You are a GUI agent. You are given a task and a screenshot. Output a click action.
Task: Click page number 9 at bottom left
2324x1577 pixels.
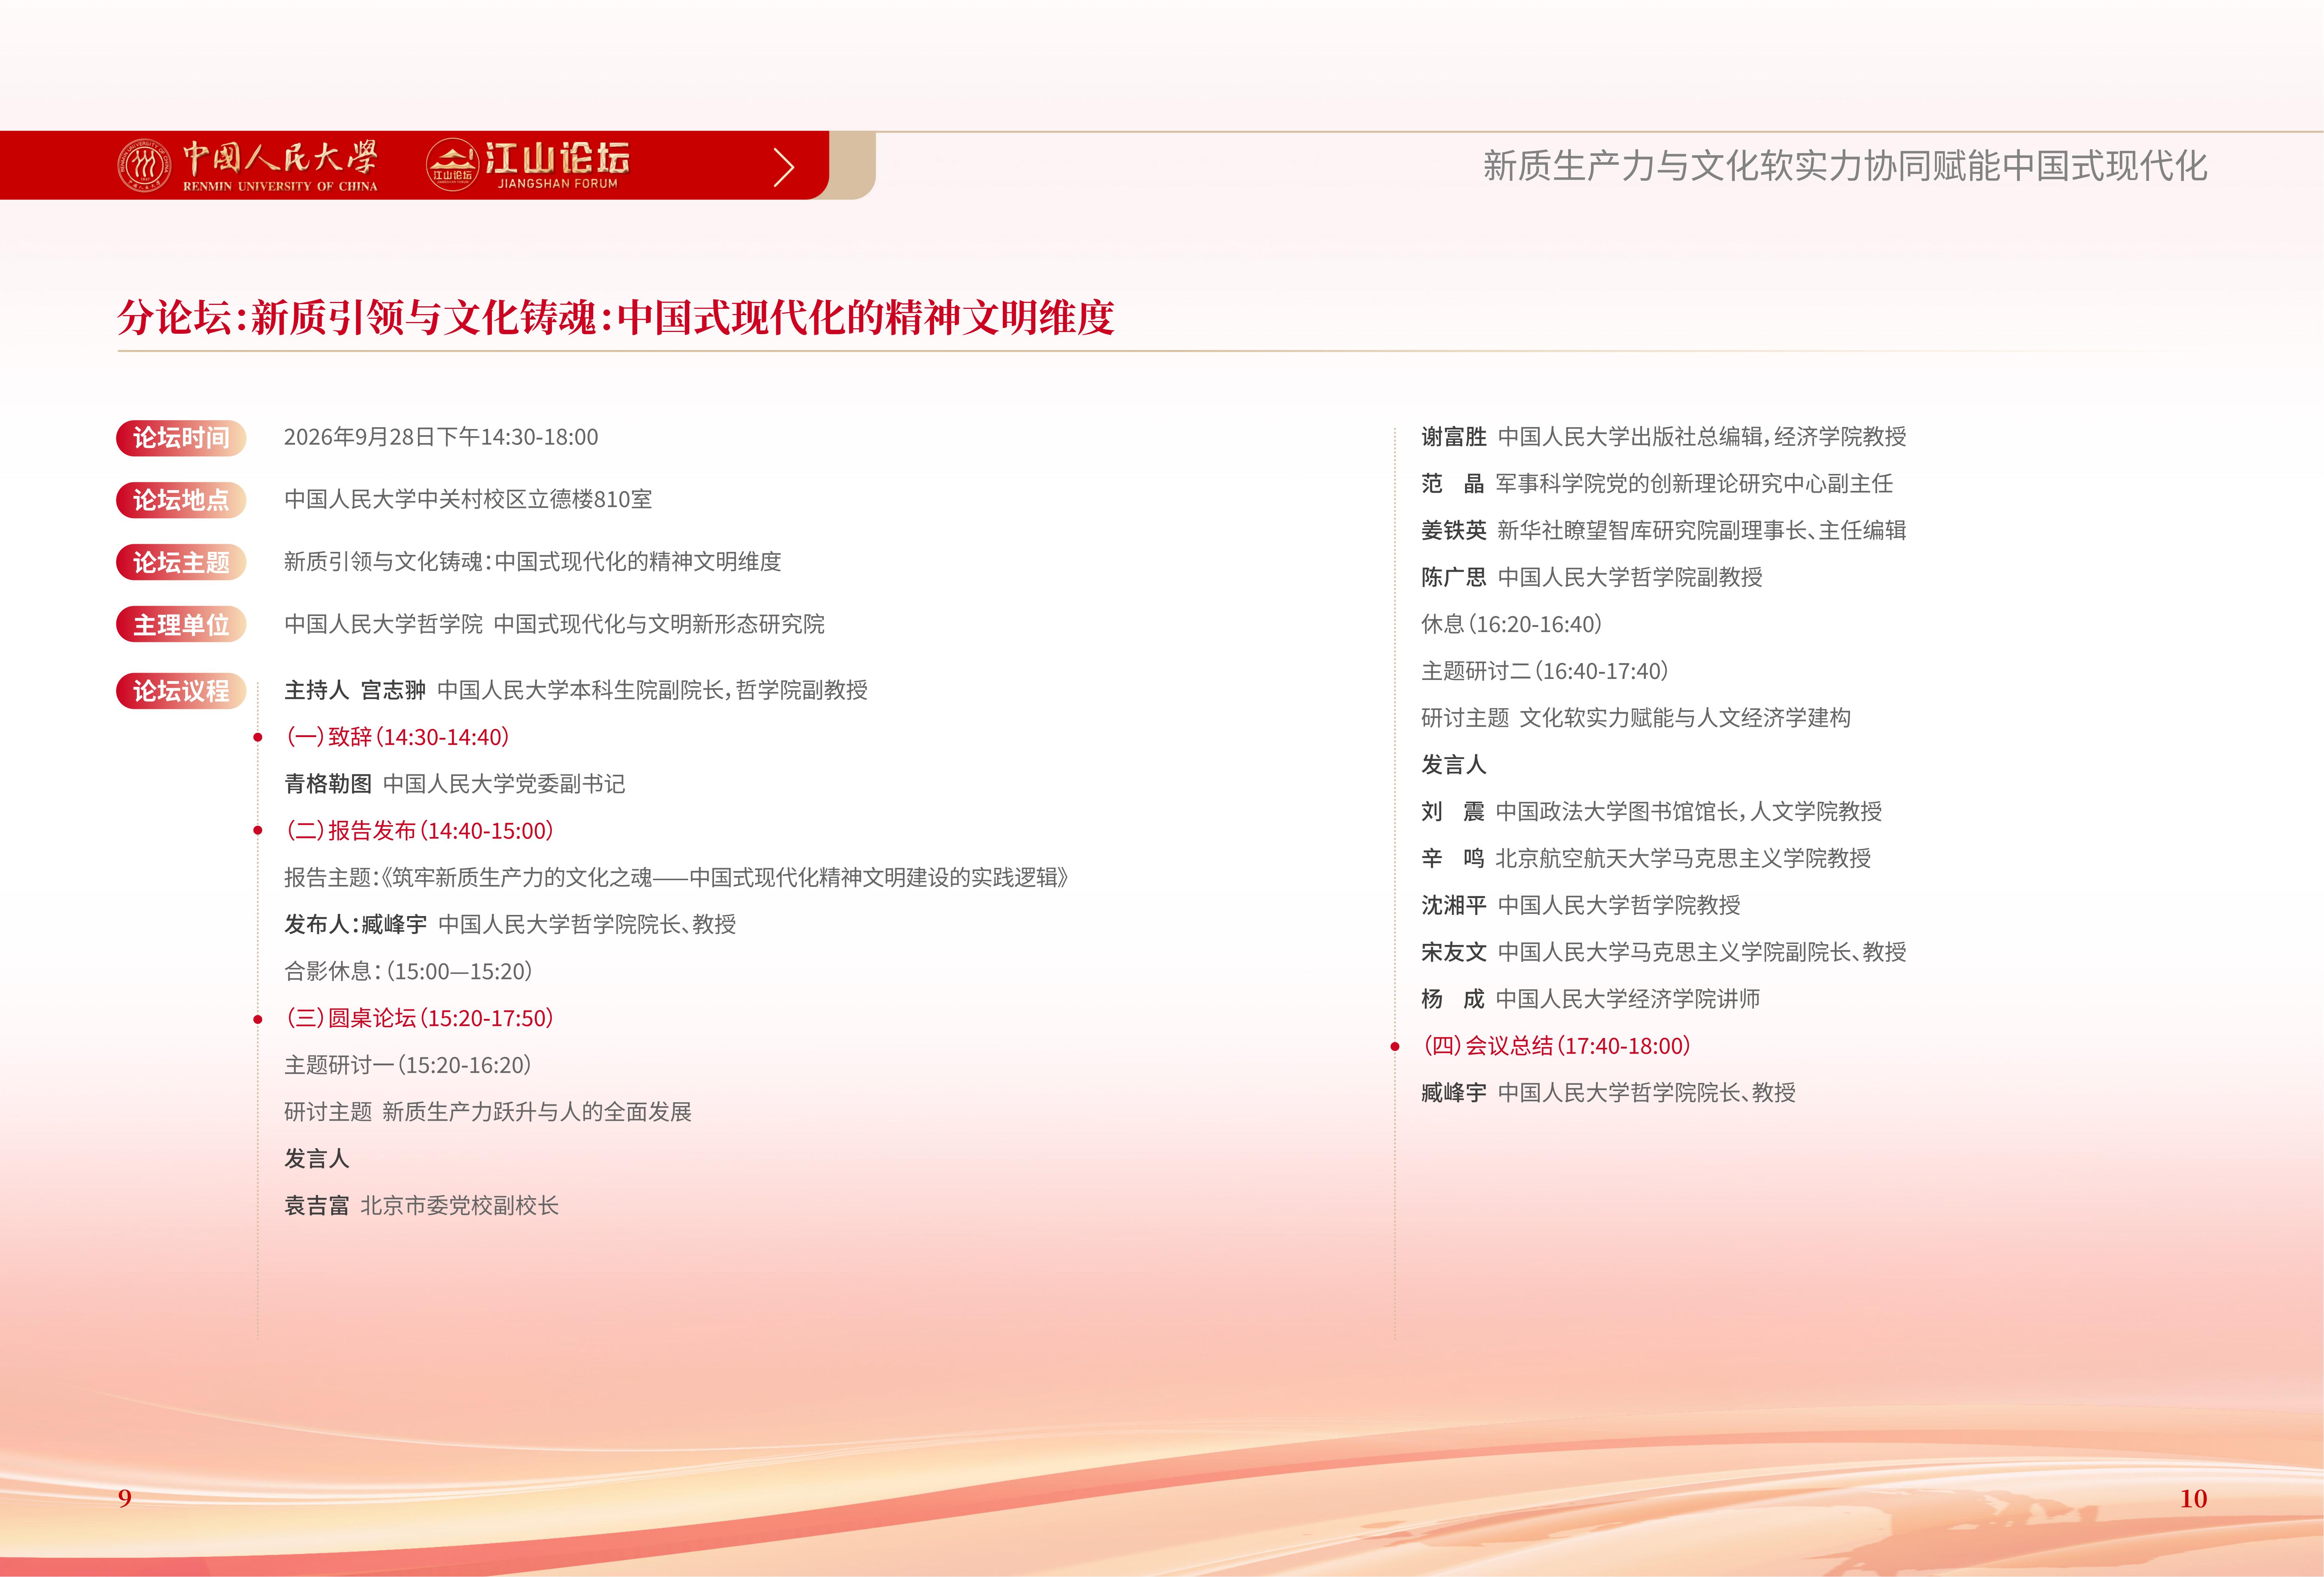point(125,1498)
